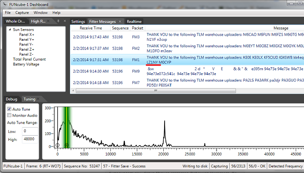Sort by Receive Time column header
This screenshot has width=304, height=173.
(x=91, y=28)
